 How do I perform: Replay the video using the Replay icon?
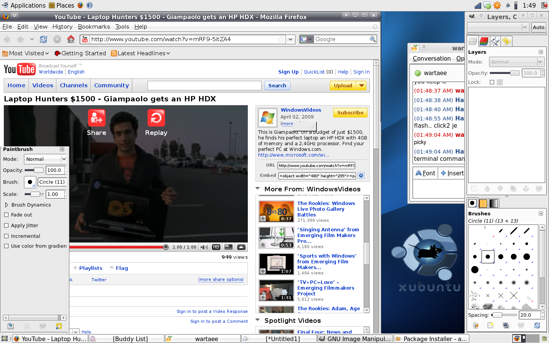coord(156,118)
